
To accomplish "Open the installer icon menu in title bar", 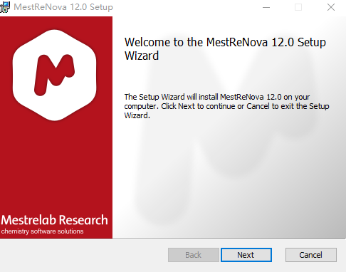I will pos(5,7).
